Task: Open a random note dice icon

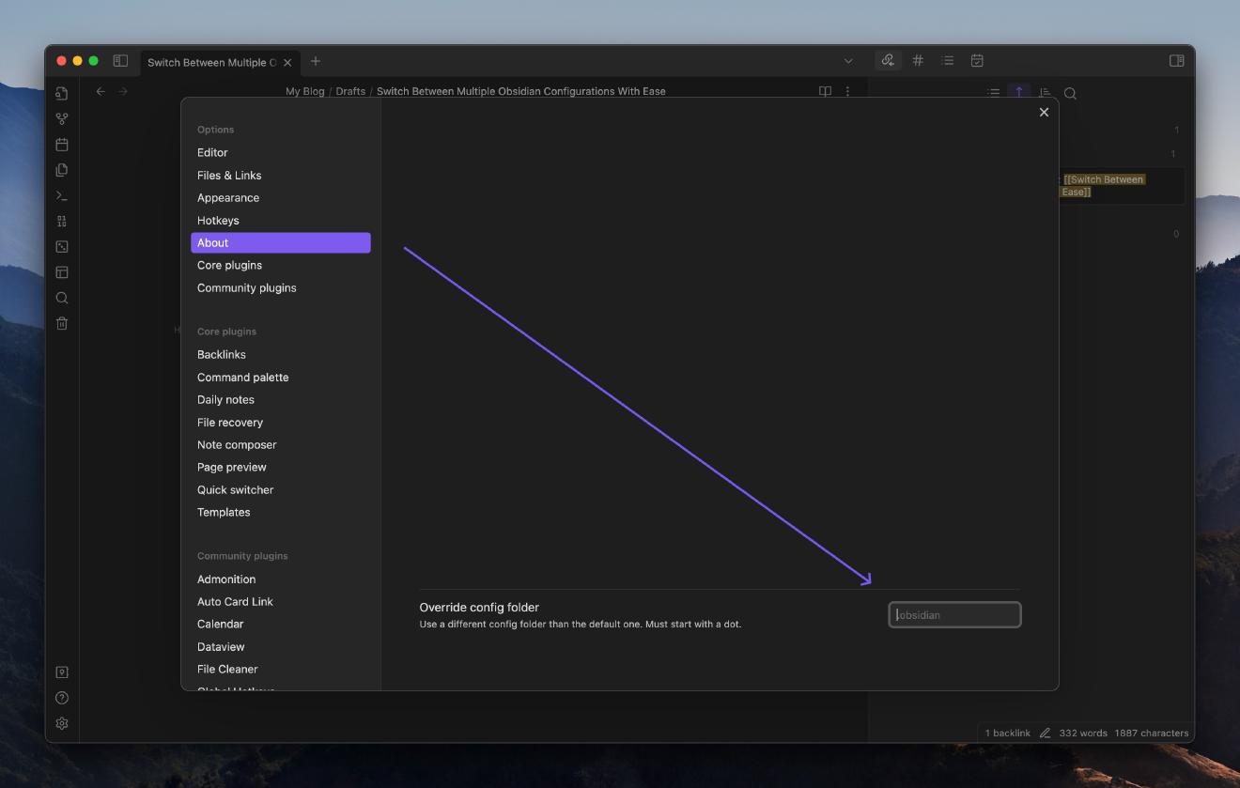Action: pyautogui.click(x=62, y=246)
